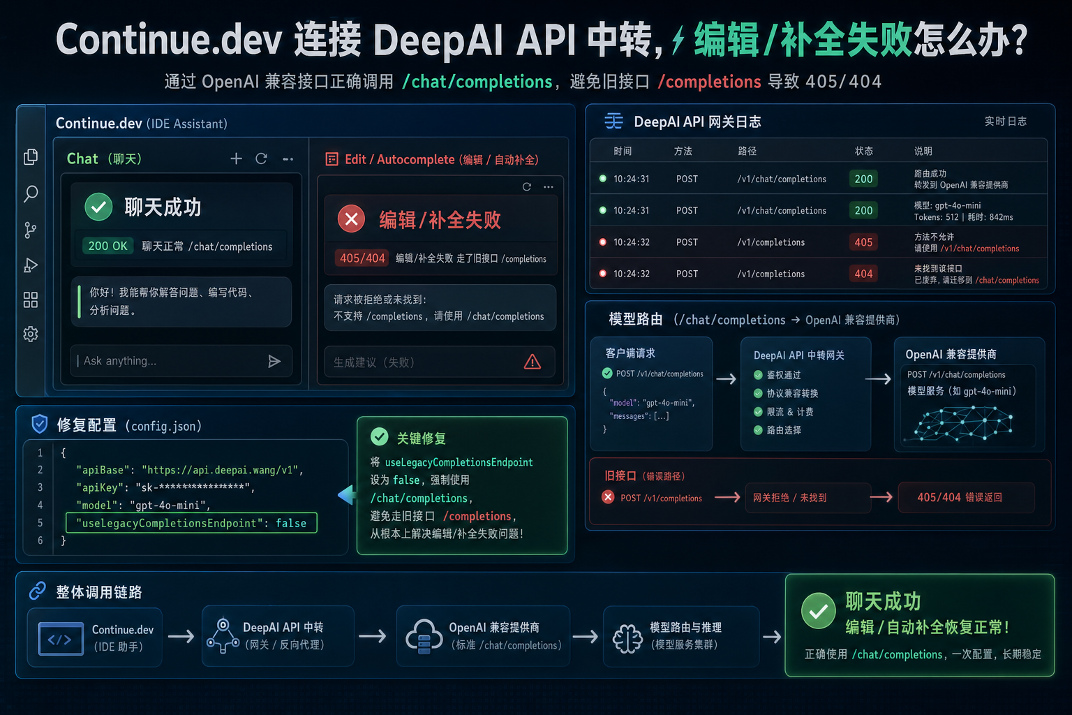Click the Continue.dev code bracket icon
Screen dimensions: 1072x715
tap(59, 639)
